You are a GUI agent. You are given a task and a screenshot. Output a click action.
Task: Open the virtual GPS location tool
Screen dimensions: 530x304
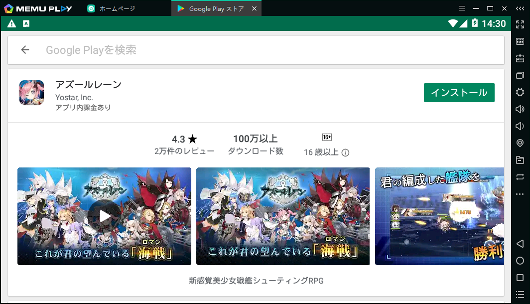tap(520, 142)
